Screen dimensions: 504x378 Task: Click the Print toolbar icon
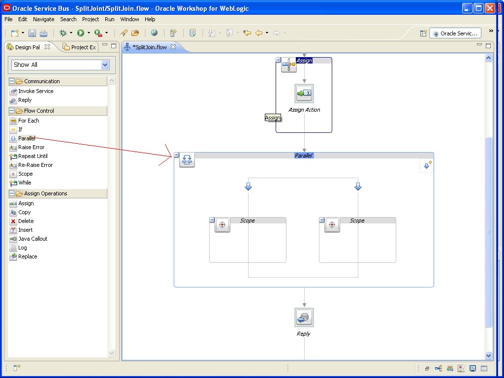[43, 33]
